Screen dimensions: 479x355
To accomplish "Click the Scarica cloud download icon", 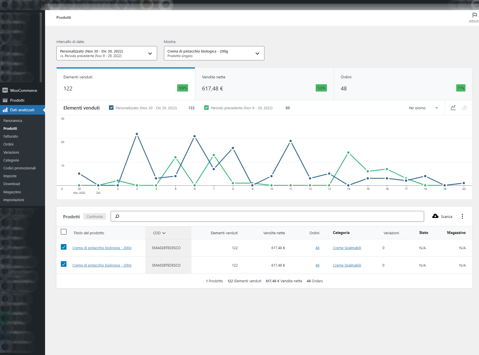I will pos(435,216).
